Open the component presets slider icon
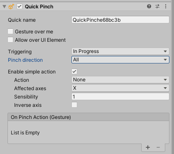Screen dimensions: 174x154 click(157, 6)
